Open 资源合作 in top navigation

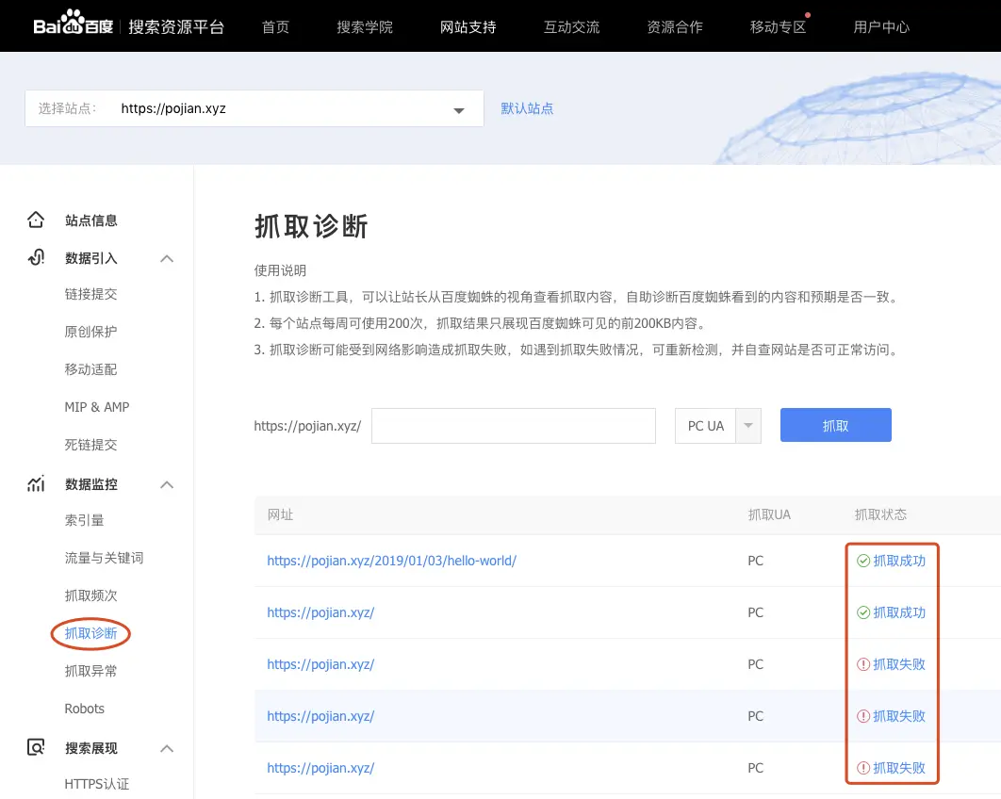click(x=675, y=26)
